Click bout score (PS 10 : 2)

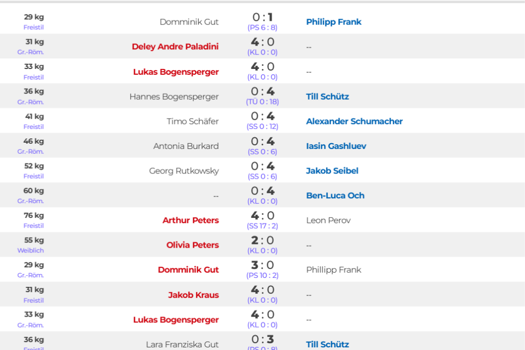pyautogui.click(x=262, y=275)
